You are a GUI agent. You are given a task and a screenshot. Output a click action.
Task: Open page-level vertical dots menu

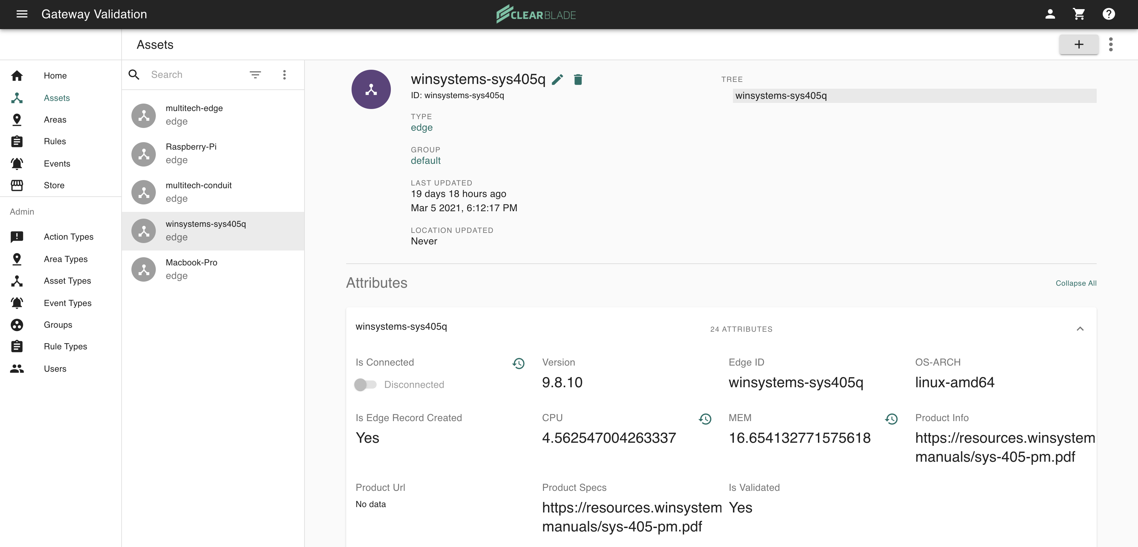click(x=1111, y=44)
